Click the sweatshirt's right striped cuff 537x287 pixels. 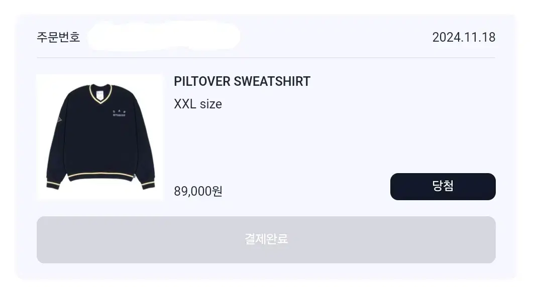coord(148,185)
